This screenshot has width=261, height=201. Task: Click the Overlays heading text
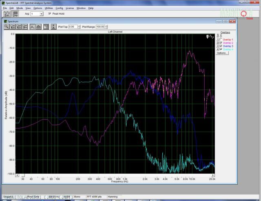pyautogui.click(x=225, y=33)
